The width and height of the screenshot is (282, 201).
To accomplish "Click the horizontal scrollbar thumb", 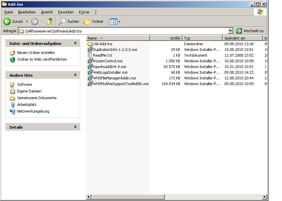I will [128, 197].
